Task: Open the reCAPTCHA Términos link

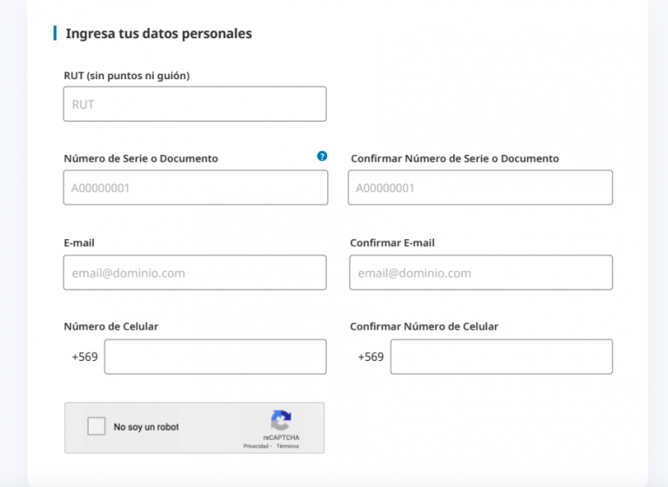Action: (x=288, y=446)
